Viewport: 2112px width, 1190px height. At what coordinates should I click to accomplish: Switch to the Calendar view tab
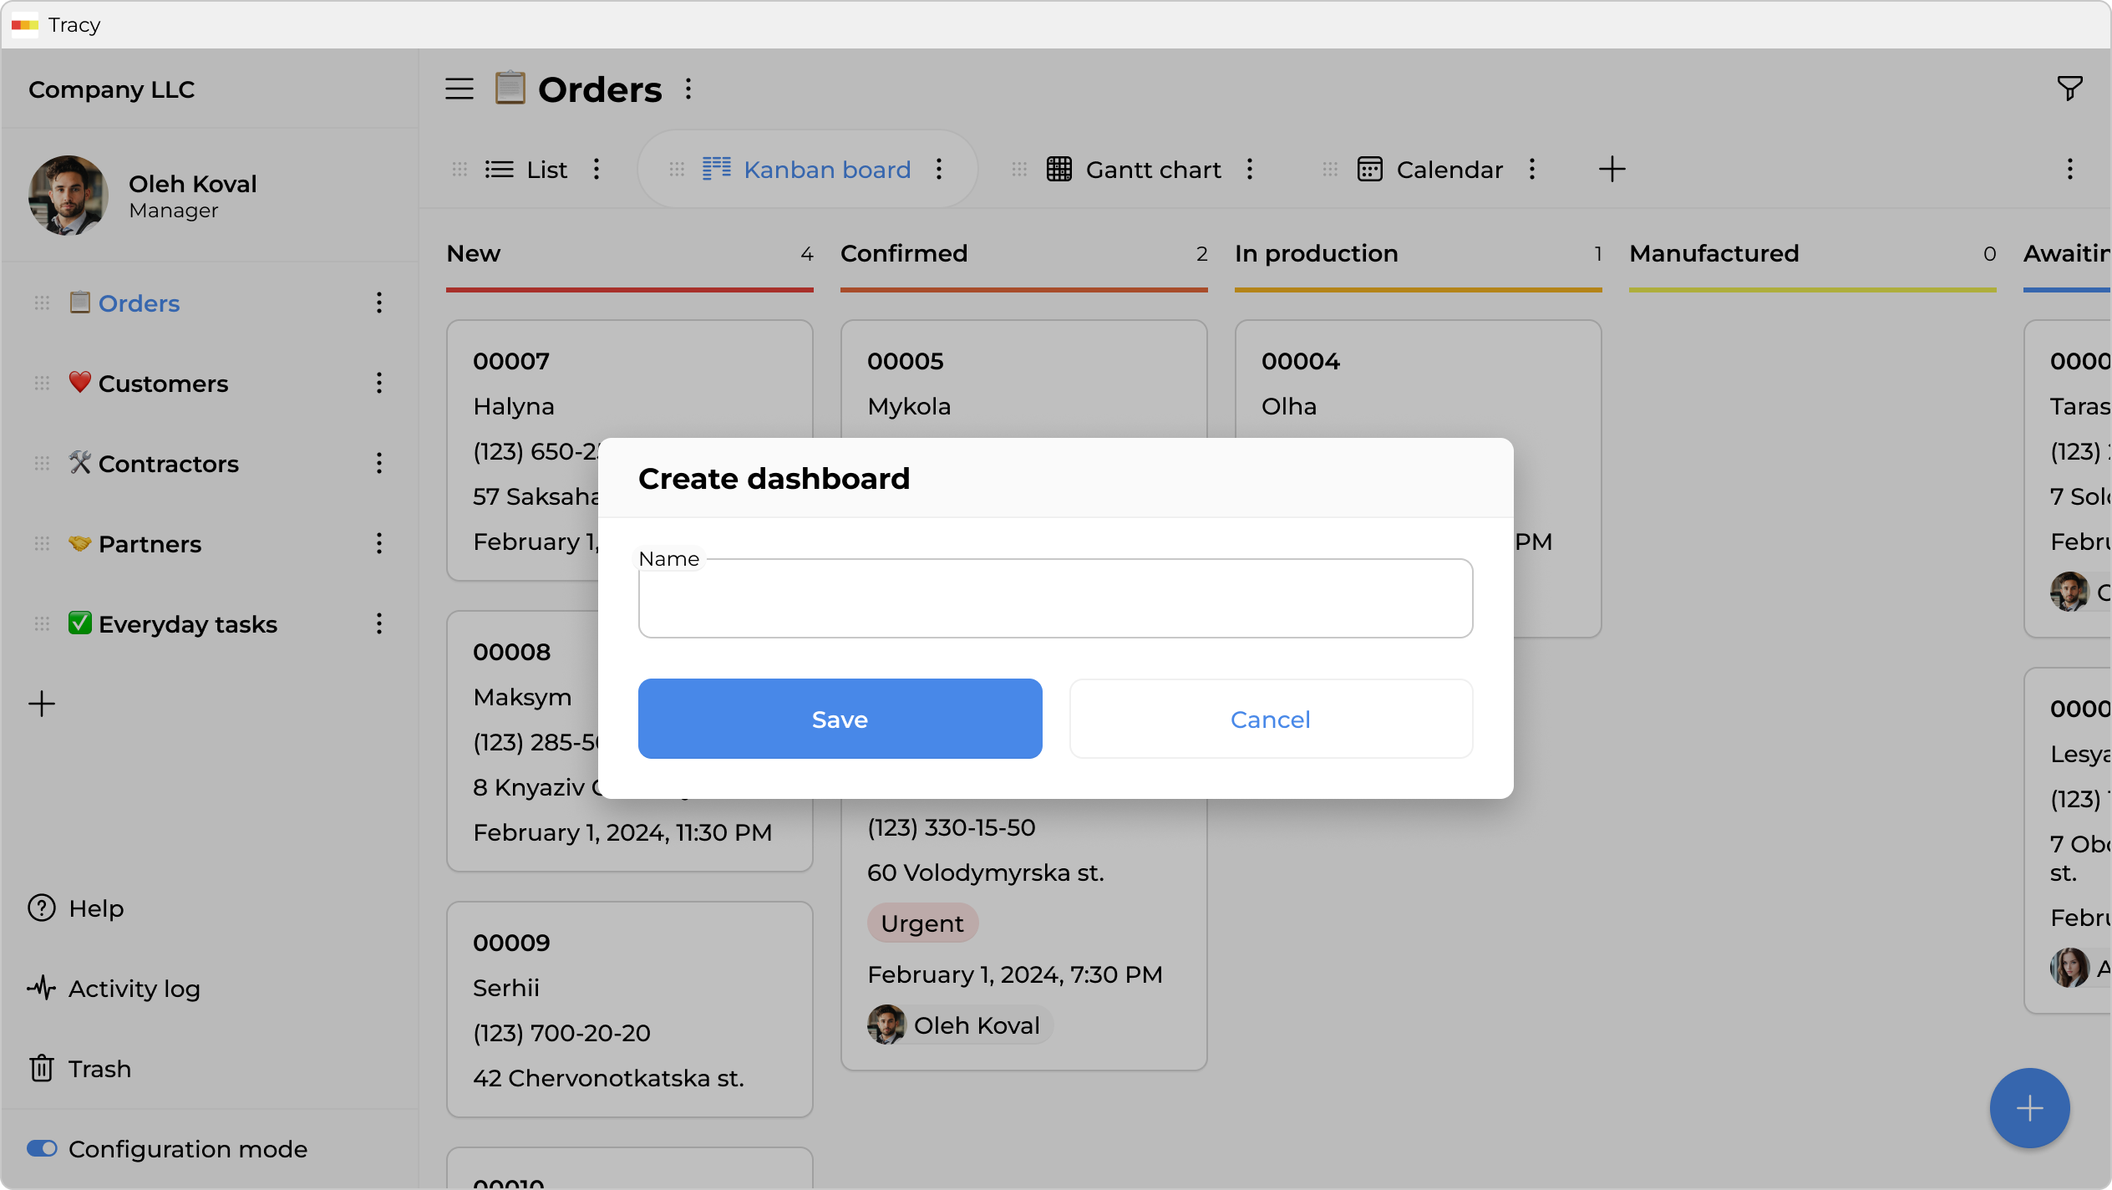[1449, 170]
